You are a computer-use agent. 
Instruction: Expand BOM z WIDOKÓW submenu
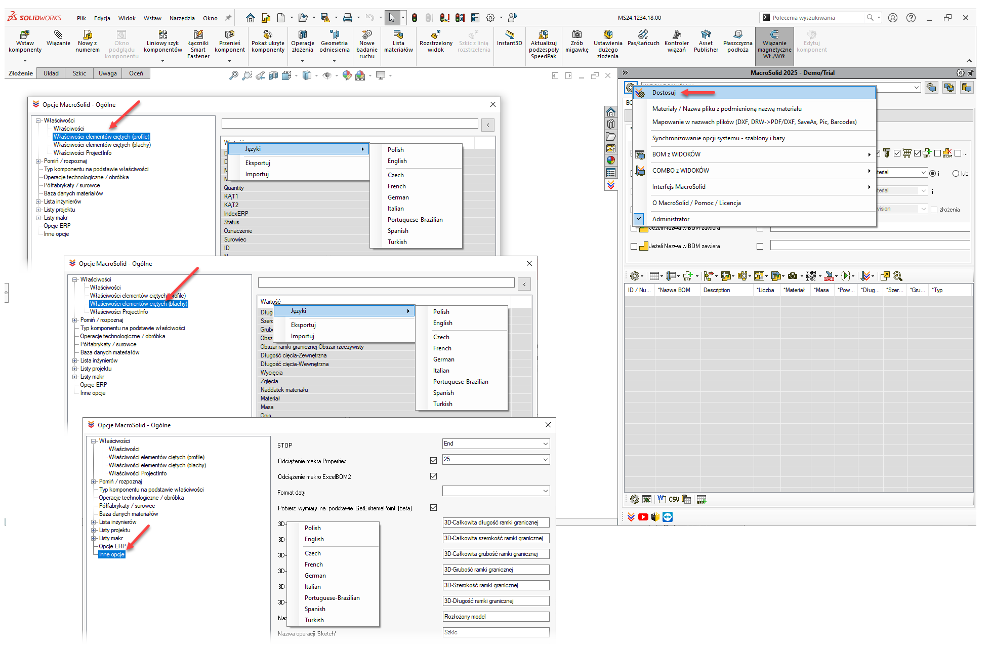[x=755, y=154]
